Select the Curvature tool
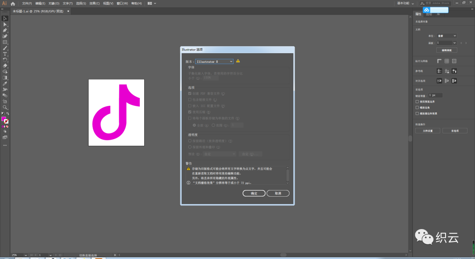The width and height of the screenshot is (475, 259). [5, 36]
